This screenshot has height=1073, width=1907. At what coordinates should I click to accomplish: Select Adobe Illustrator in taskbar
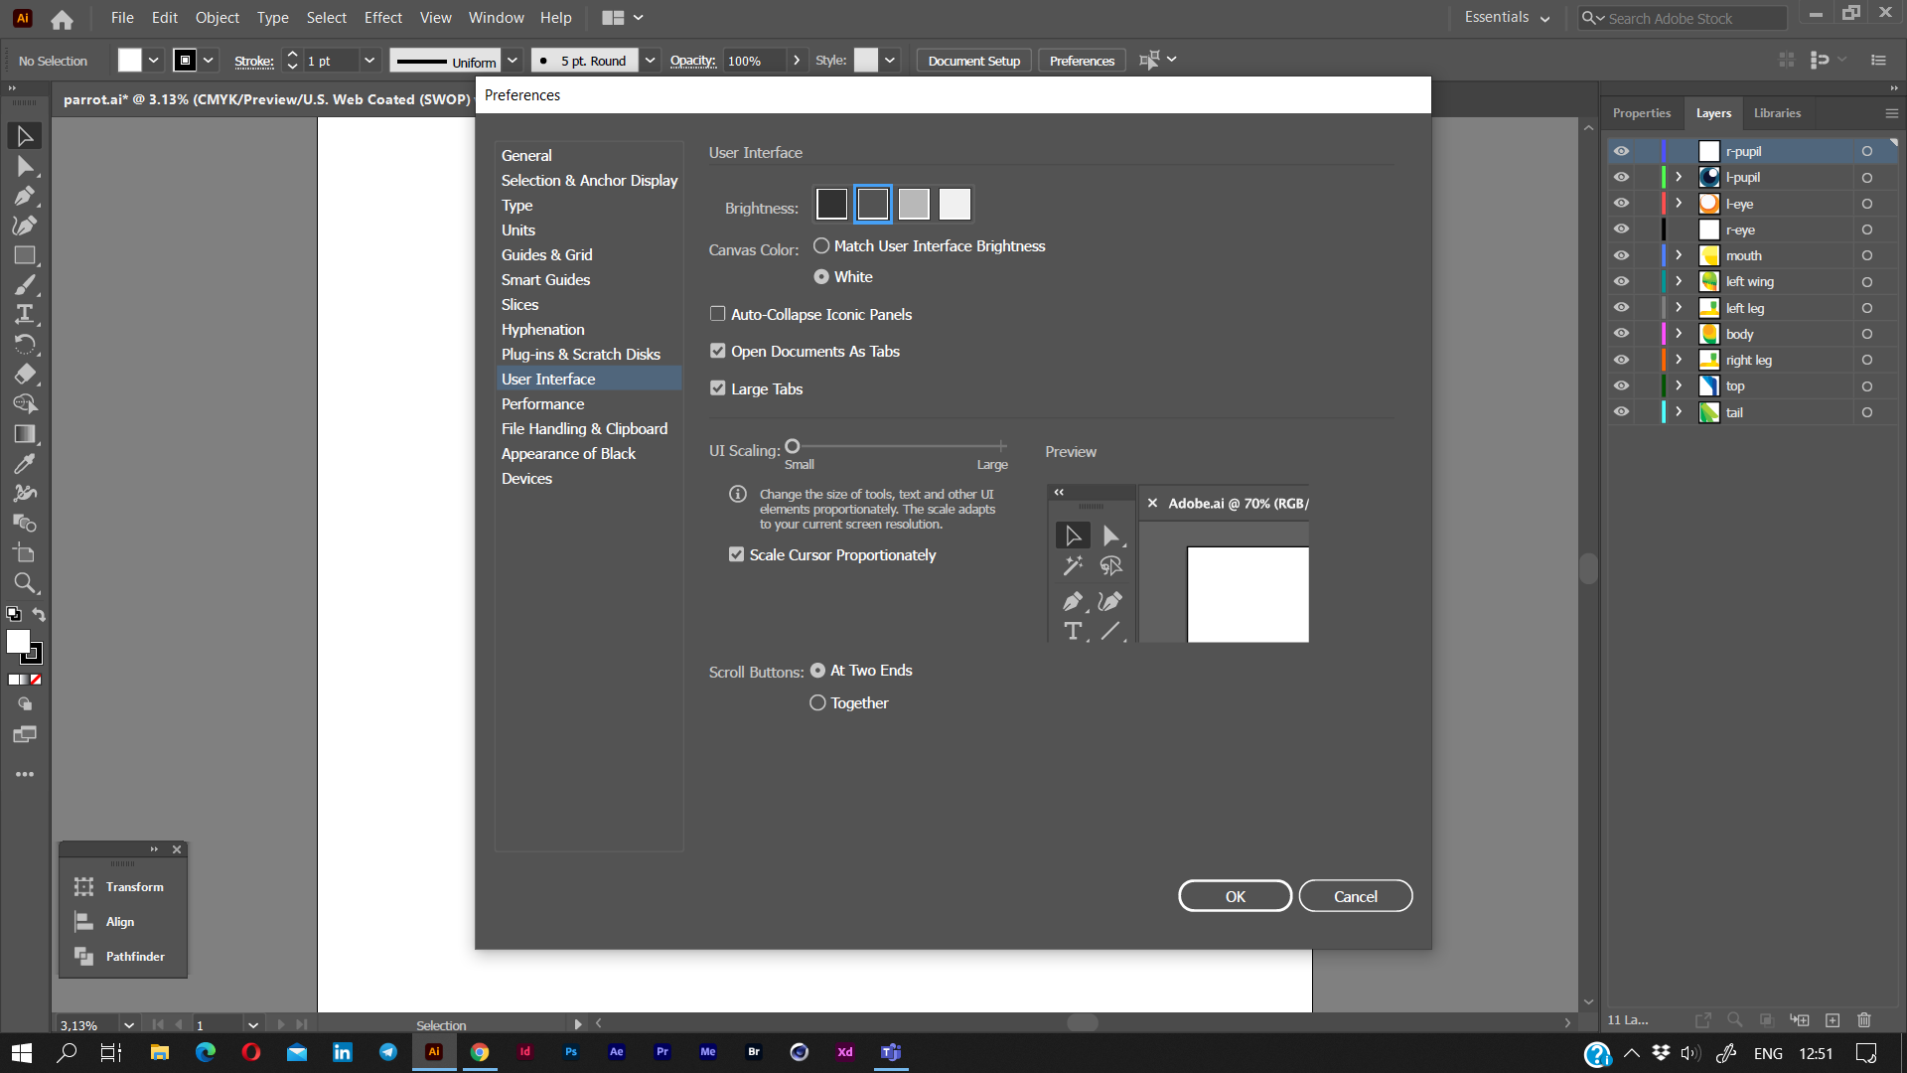[433, 1052]
